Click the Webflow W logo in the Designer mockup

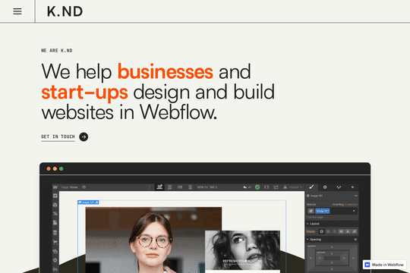[55, 187]
